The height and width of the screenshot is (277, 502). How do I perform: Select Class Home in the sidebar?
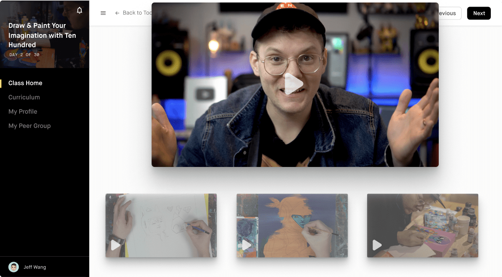[x=25, y=83]
